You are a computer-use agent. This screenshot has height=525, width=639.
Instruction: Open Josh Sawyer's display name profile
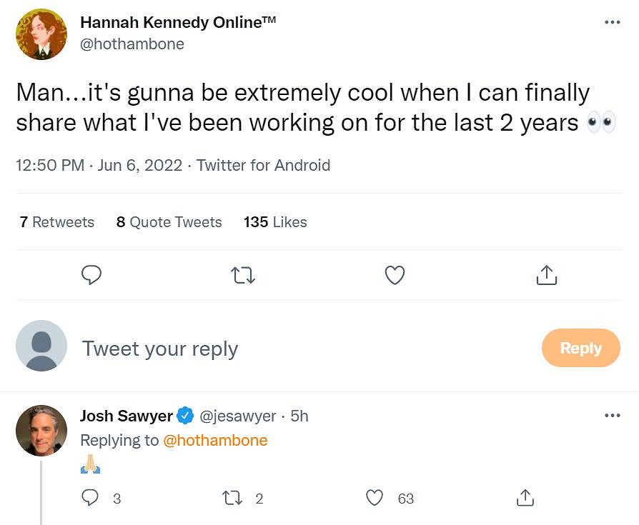(x=126, y=416)
